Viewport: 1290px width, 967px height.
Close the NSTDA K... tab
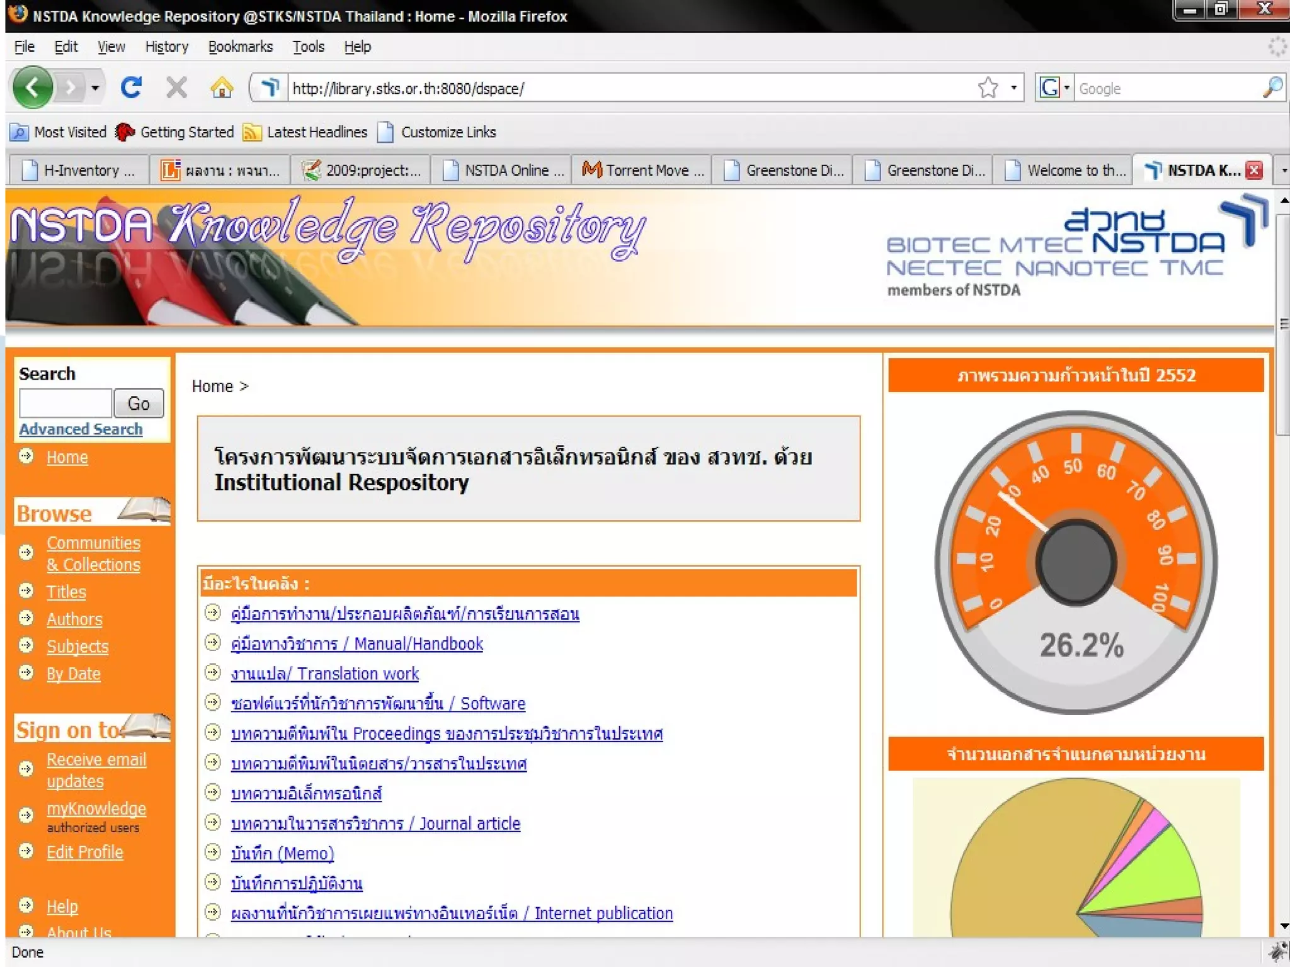click(1254, 170)
